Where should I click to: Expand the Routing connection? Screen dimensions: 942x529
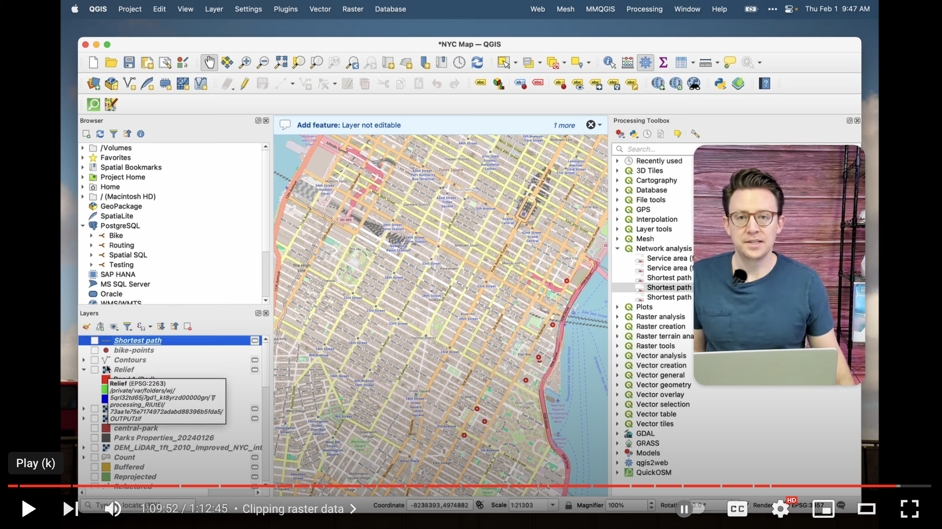pyautogui.click(x=92, y=245)
